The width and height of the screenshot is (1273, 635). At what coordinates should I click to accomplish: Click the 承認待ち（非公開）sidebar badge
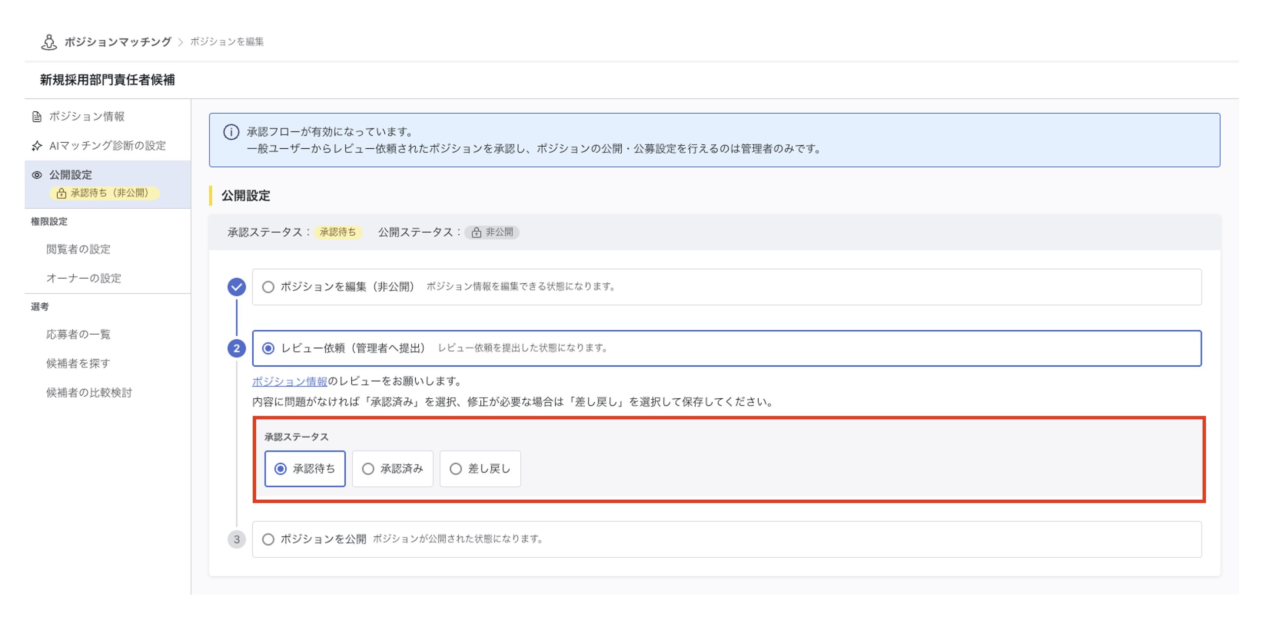(x=104, y=193)
